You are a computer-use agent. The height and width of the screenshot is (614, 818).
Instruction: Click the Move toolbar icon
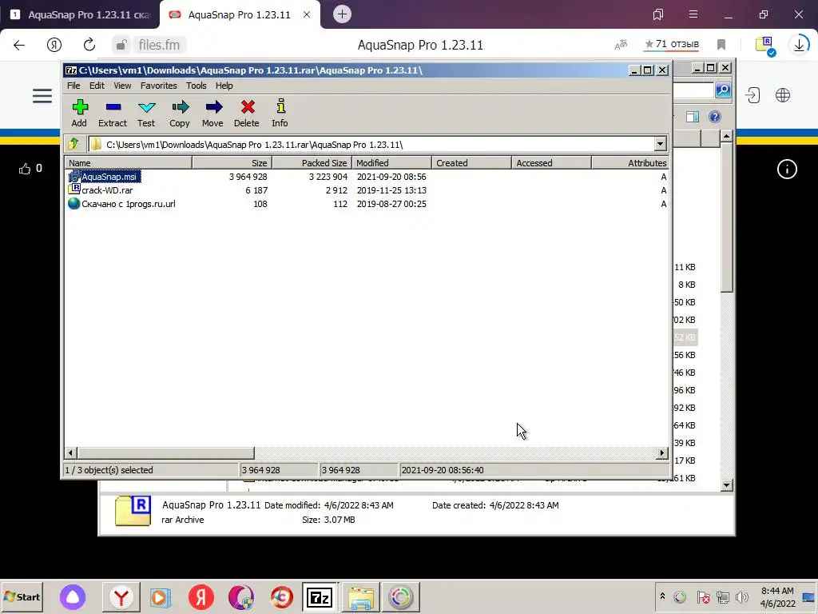pyautogui.click(x=212, y=113)
